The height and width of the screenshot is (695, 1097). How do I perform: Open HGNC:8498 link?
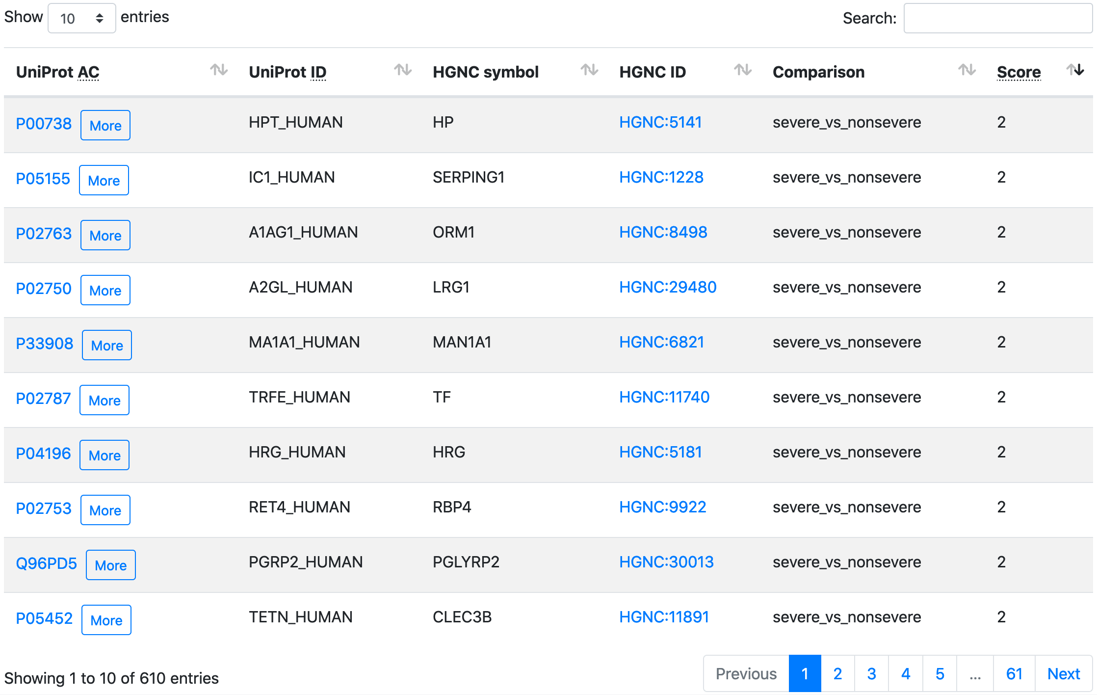[663, 232]
